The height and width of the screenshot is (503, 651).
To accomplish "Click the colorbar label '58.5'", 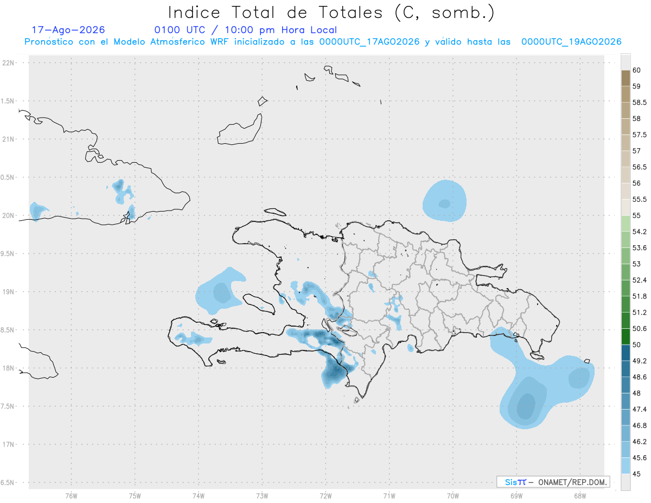I will 639,102.
